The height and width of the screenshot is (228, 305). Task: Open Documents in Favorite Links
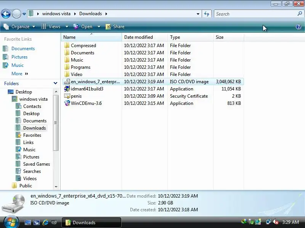[23, 49]
